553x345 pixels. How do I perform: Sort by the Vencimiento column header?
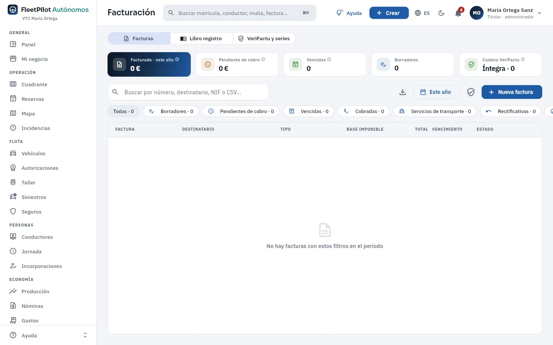[x=447, y=129]
